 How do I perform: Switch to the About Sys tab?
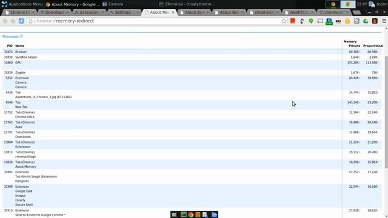(x=193, y=12)
